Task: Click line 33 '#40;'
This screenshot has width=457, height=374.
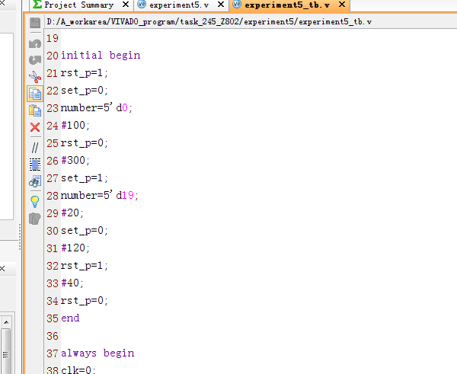Action: [x=72, y=283]
